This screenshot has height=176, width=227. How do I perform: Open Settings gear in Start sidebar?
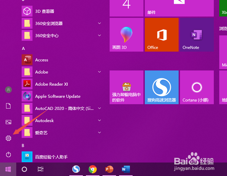8,138
